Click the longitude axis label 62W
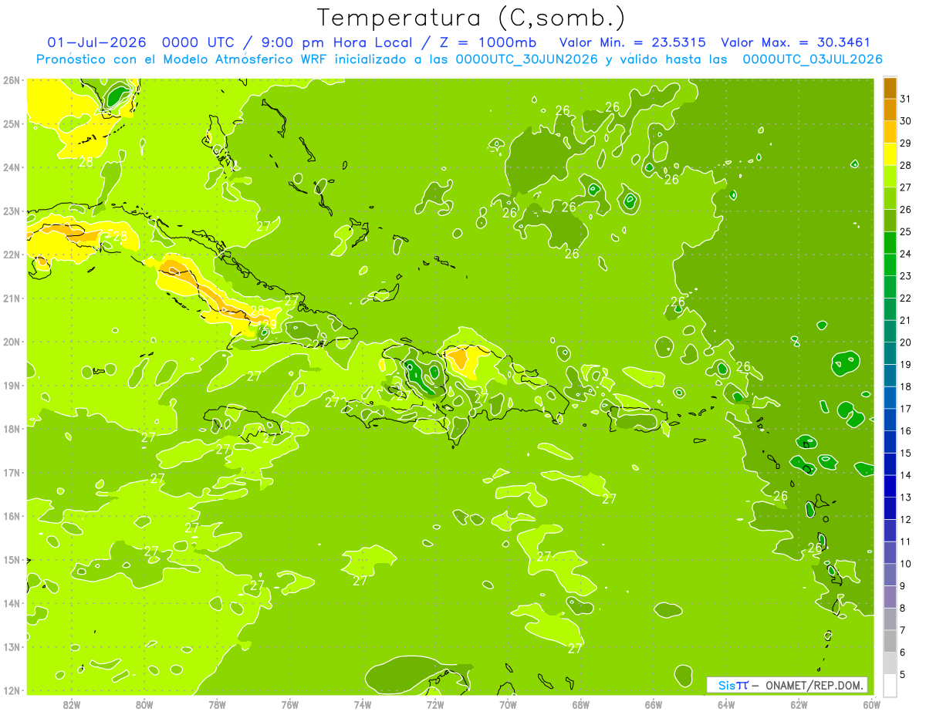Image resolution: width=926 pixels, height=715 pixels. [799, 703]
